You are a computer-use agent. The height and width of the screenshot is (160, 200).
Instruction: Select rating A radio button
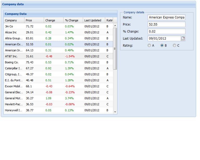(149, 45)
